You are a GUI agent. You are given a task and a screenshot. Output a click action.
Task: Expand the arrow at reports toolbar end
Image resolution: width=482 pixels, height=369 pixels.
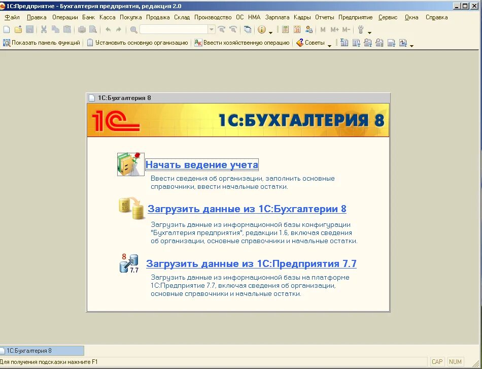tap(412, 45)
